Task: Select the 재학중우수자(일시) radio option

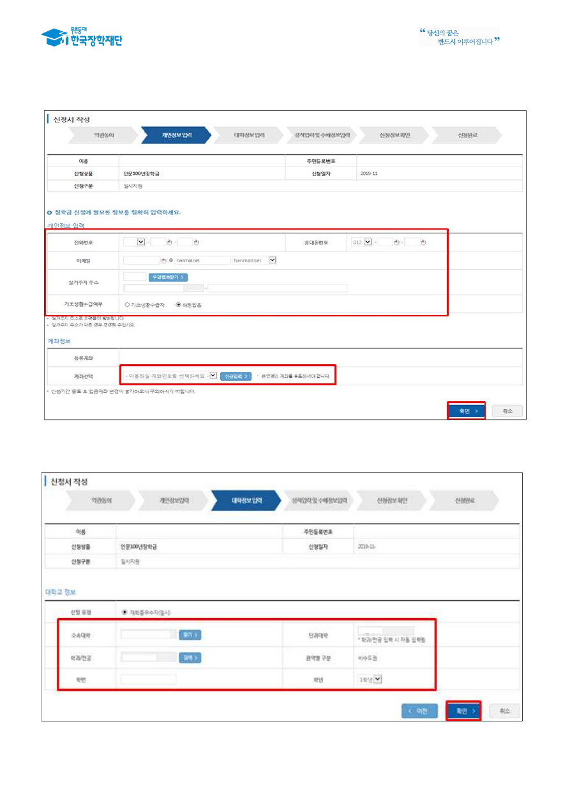Action: pos(123,612)
